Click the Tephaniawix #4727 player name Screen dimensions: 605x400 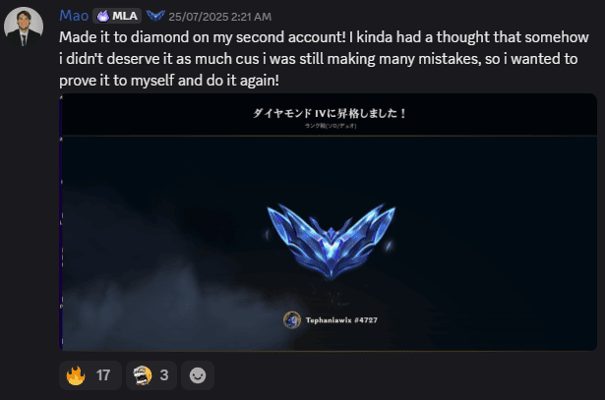coord(341,320)
